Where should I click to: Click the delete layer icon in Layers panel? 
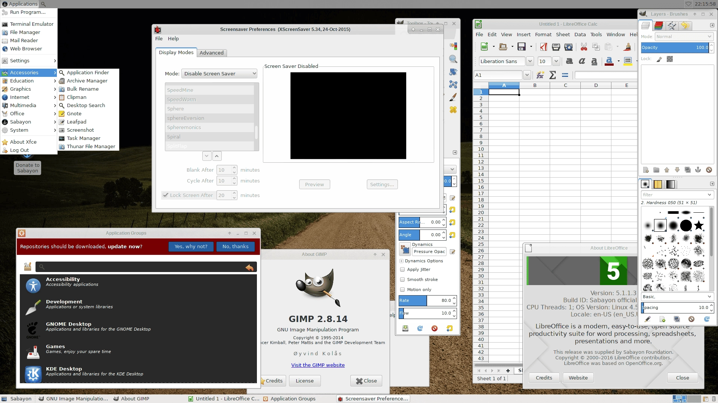[x=709, y=170]
